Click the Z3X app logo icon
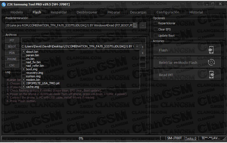The height and width of the screenshot is (143, 227). click(x=4, y=5)
